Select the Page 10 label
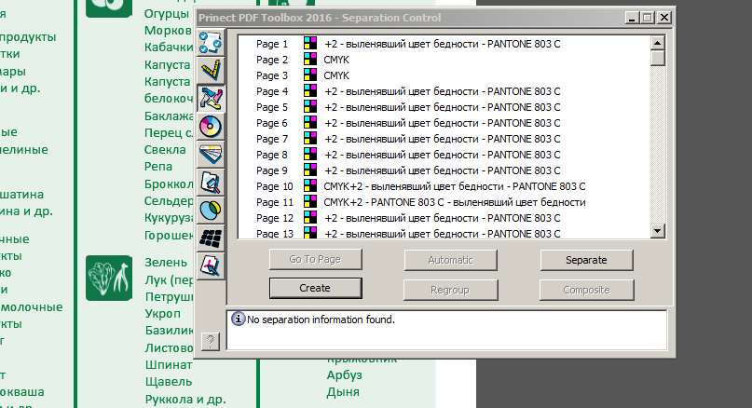Image resolution: width=752 pixels, height=408 pixels. pos(274,186)
